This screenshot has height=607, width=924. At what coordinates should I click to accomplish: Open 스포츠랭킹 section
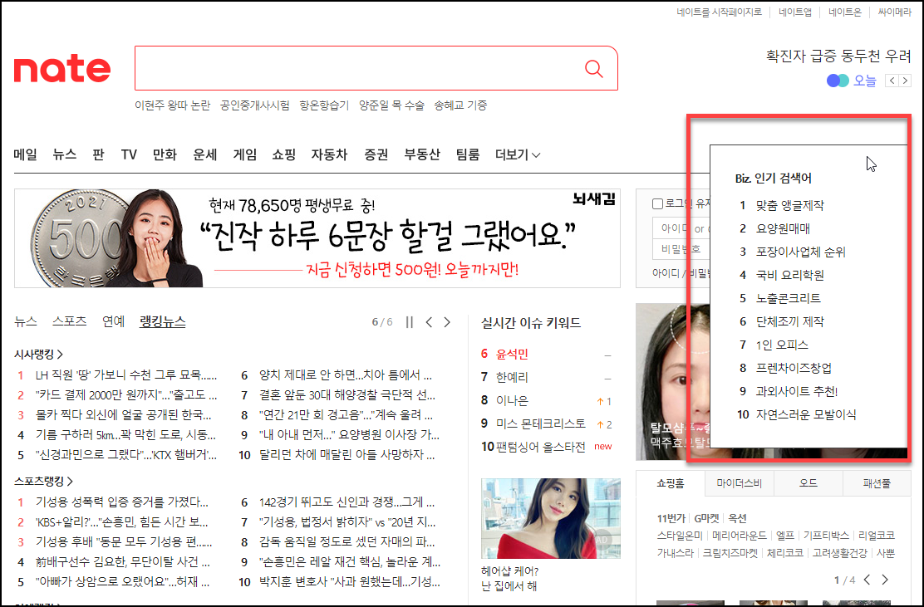(43, 482)
